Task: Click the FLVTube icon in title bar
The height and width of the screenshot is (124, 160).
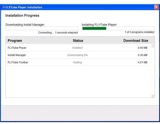Action: pyautogui.click(x=4, y=7)
